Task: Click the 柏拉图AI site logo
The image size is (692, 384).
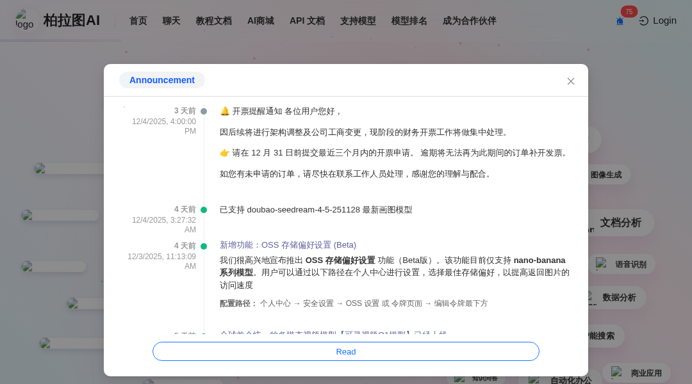Action: tap(58, 20)
